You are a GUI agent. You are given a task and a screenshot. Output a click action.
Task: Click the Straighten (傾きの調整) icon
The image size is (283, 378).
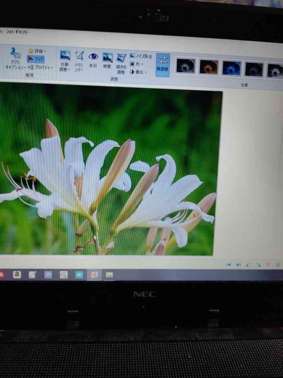click(x=121, y=62)
